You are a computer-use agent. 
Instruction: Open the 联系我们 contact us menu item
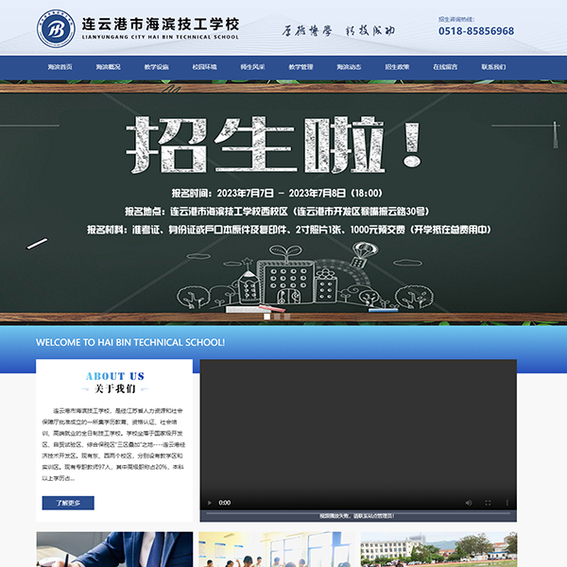(493, 67)
